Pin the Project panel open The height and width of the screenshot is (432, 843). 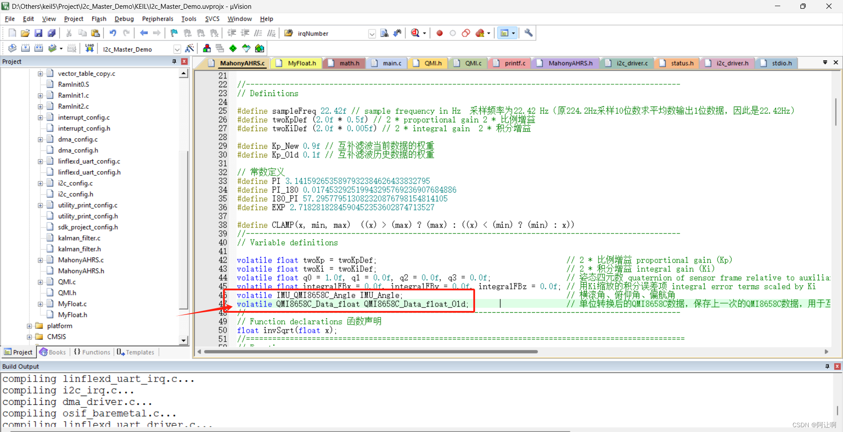click(174, 61)
